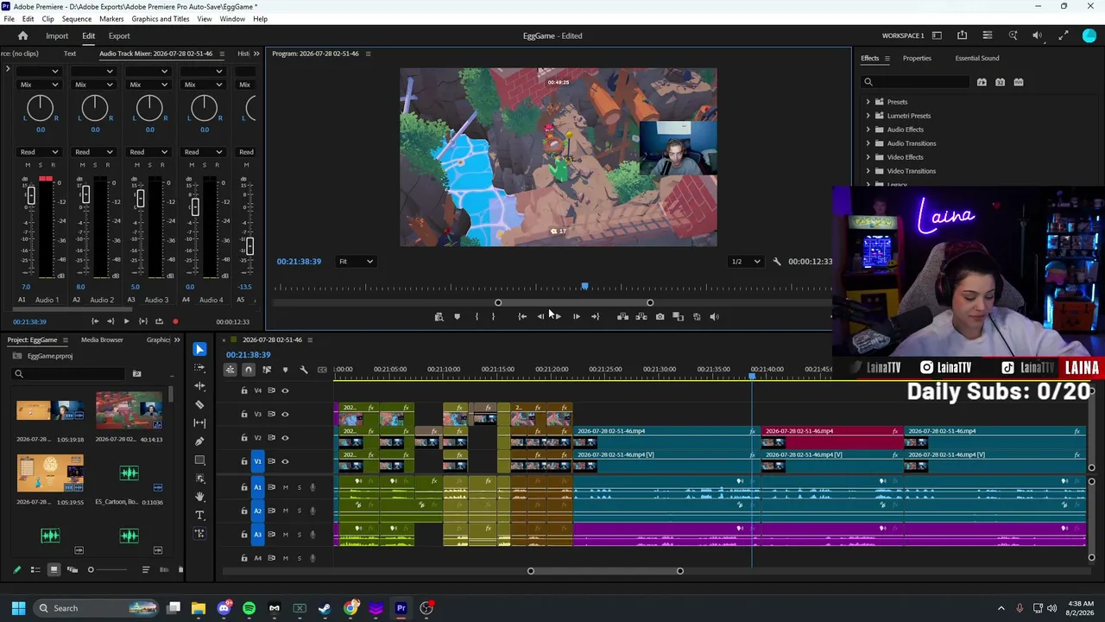Click the Effects panel search field

(x=916, y=82)
